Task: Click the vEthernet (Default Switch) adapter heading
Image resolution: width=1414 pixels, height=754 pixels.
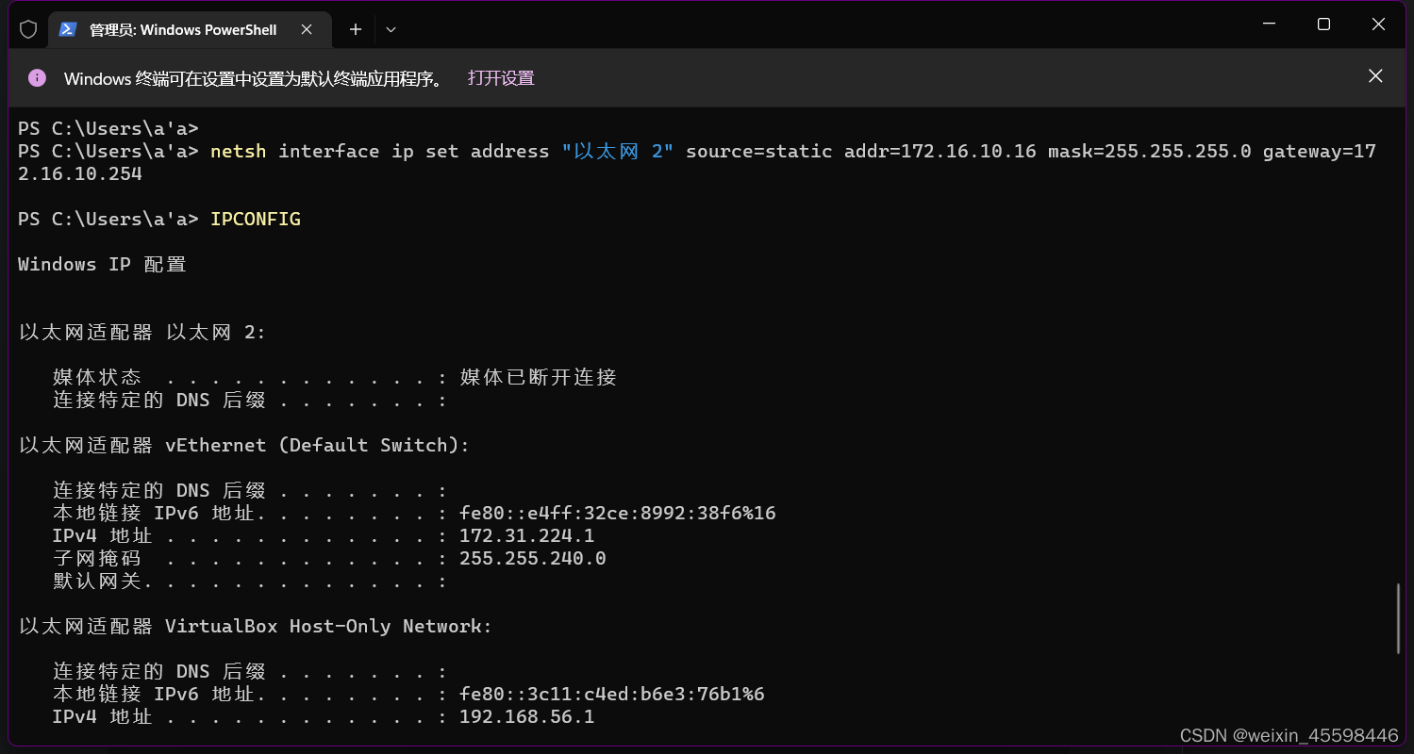Action: [244, 445]
